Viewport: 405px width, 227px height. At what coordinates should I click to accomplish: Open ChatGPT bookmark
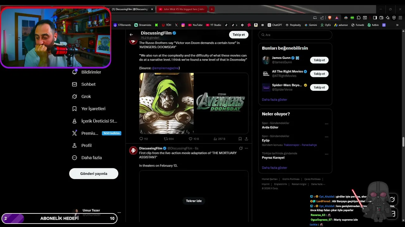point(275,25)
